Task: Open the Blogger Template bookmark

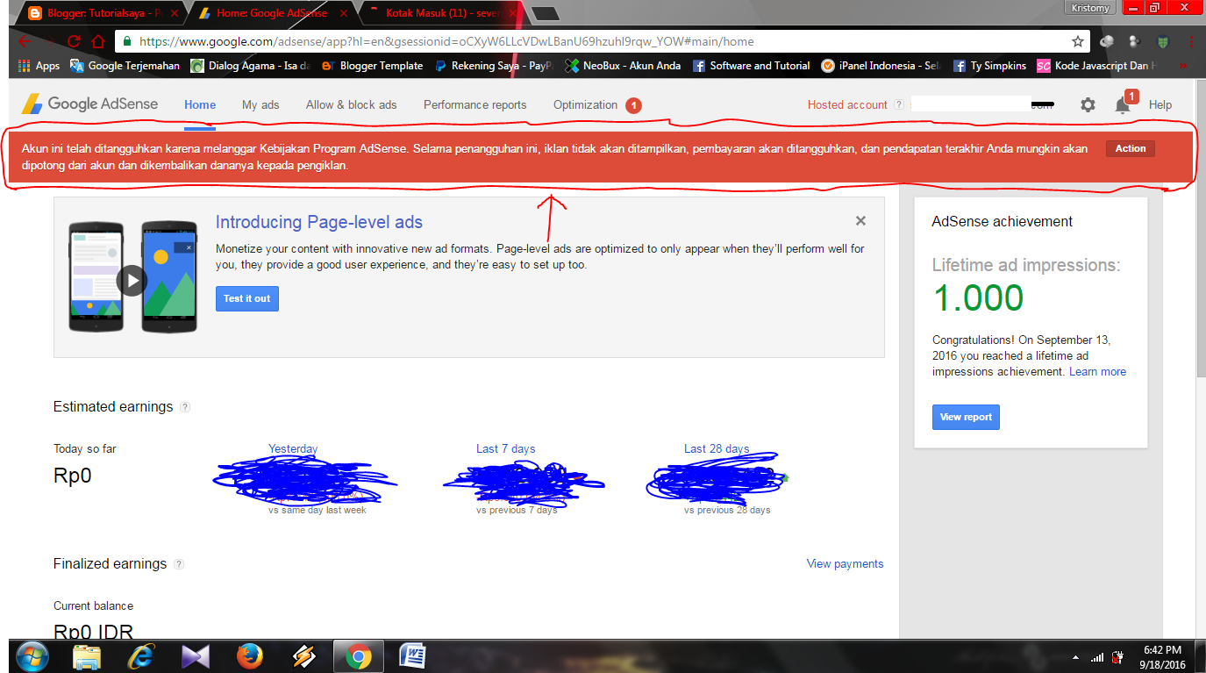Action: click(372, 66)
